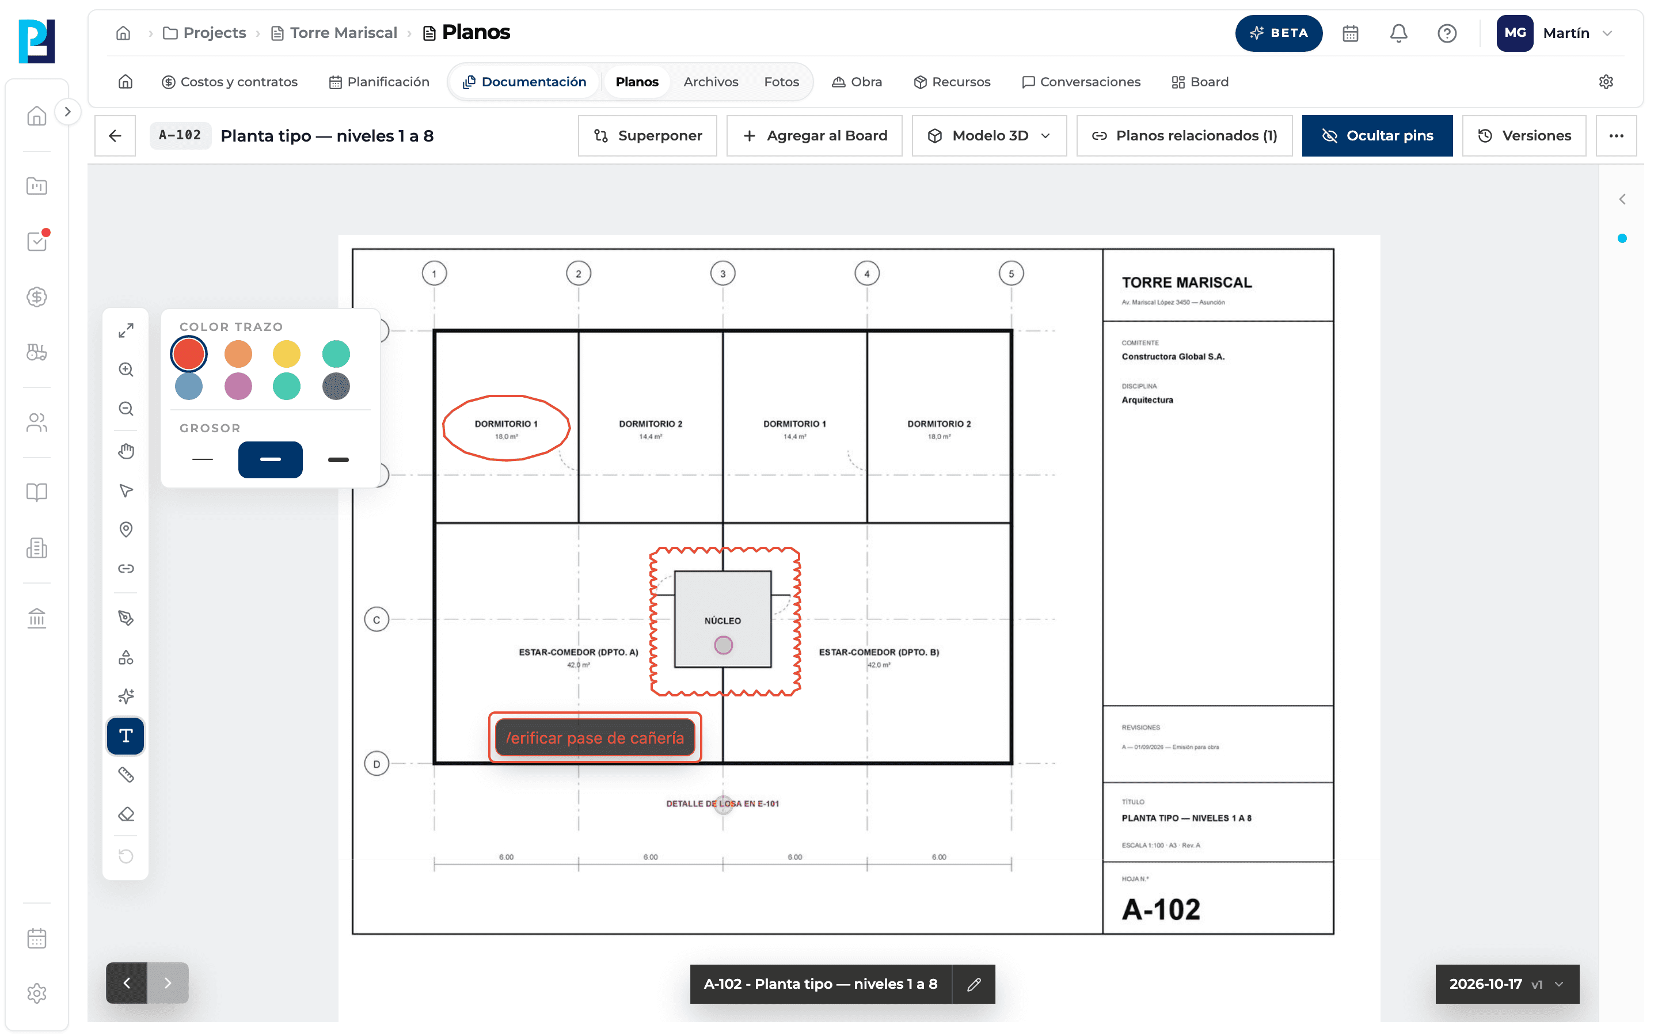Edit sheet name with pencil icon
The height and width of the screenshot is (1036, 1658).
click(x=973, y=984)
